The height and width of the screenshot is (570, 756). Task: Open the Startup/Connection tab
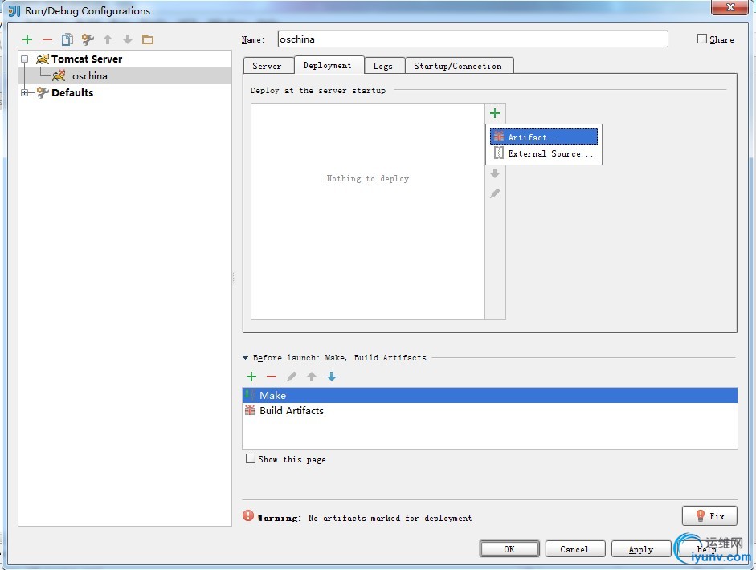click(x=458, y=66)
